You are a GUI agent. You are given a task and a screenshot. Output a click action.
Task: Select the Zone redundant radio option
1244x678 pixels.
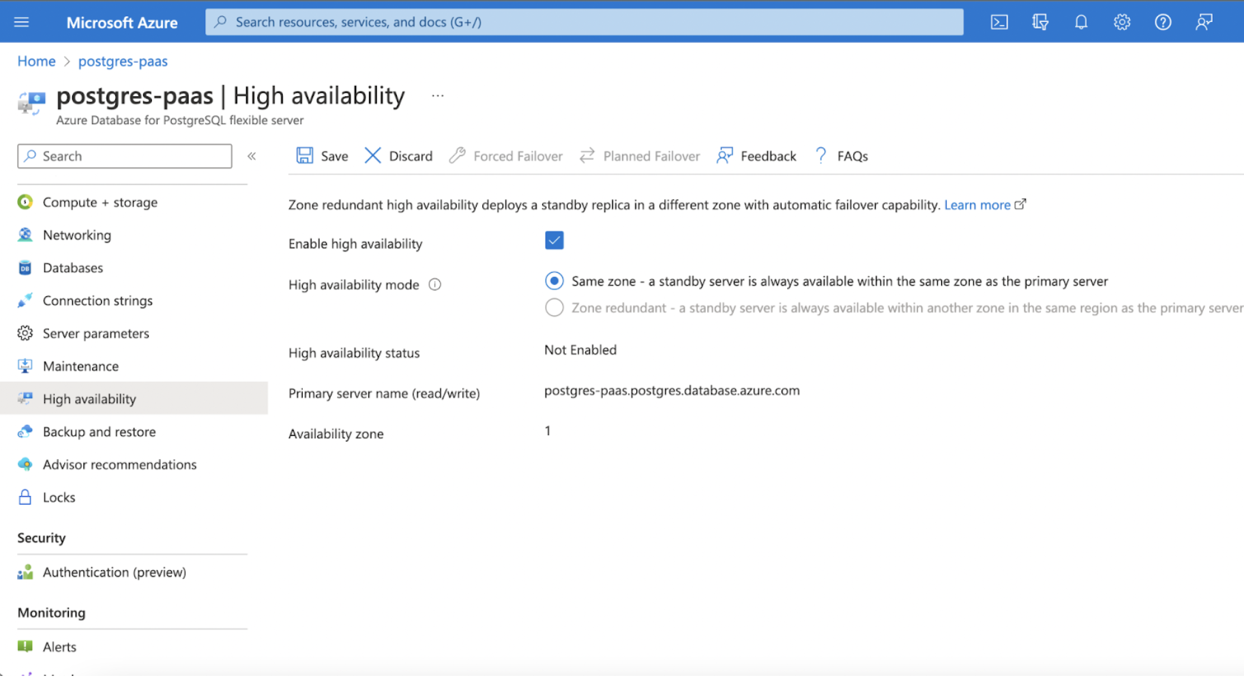[x=554, y=308]
